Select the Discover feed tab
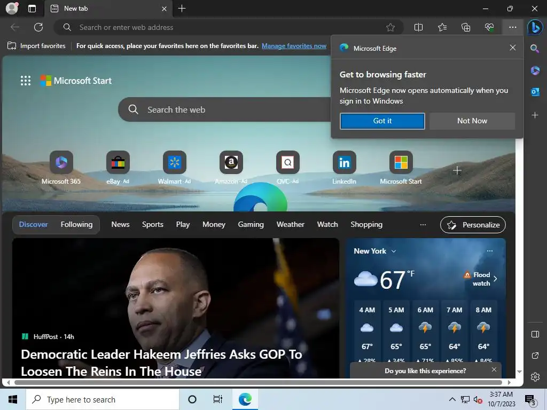The image size is (547, 410). pos(33,225)
